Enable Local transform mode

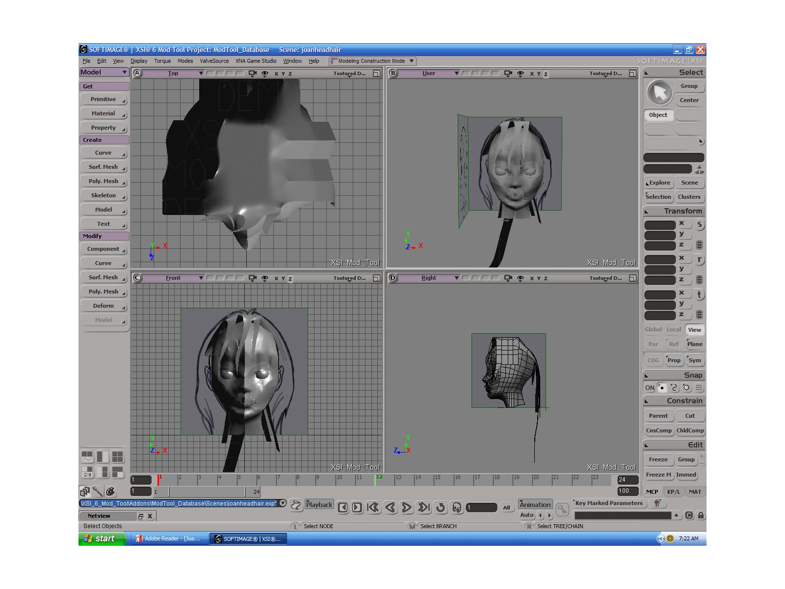click(x=674, y=329)
